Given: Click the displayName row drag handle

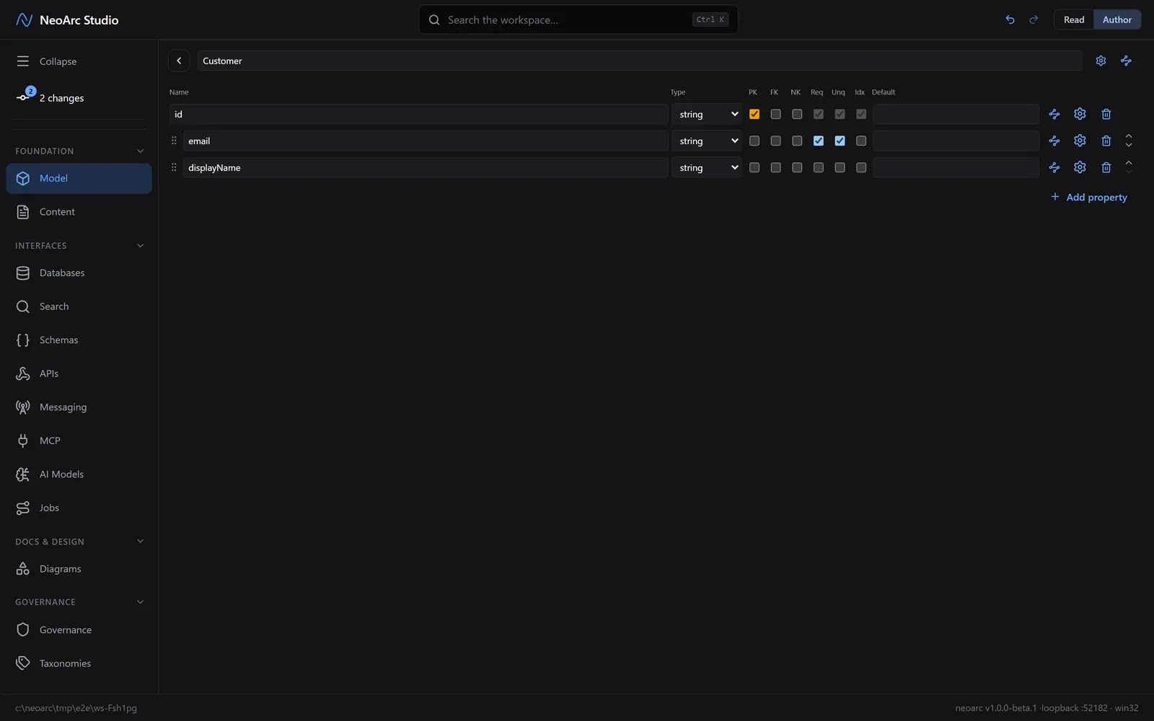Looking at the screenshot, I should coord(174,167).
